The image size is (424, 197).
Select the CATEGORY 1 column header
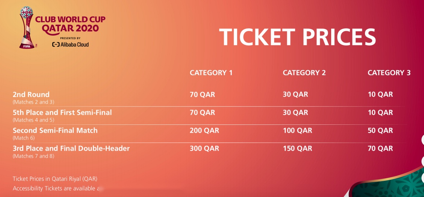tap(211, 73)
